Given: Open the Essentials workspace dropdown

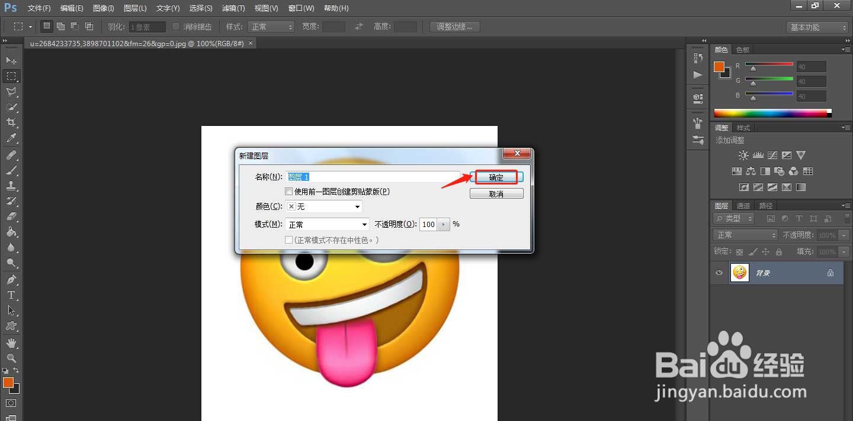Looking at the screenshot, I should (818, 27).
